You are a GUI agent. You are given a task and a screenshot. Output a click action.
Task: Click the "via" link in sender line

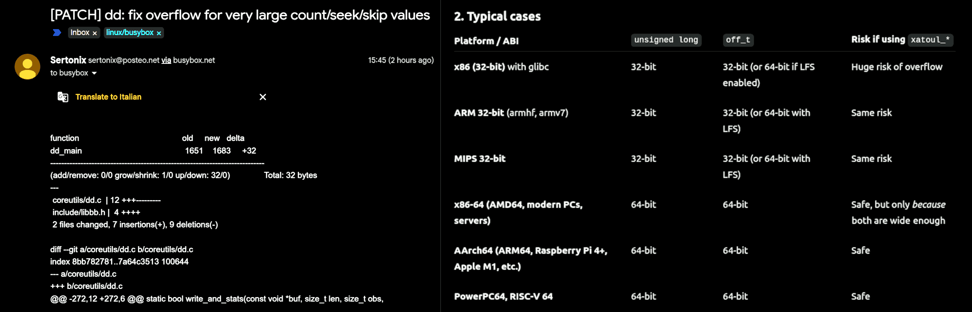pos(166,60)
